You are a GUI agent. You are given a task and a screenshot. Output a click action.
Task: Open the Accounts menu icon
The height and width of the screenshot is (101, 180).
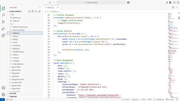point(3,88)
